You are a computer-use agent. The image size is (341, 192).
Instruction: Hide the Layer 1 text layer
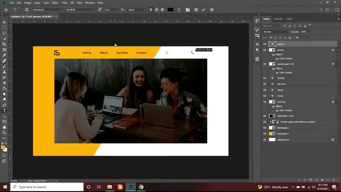pyautogui.click(x=265, y=44)
